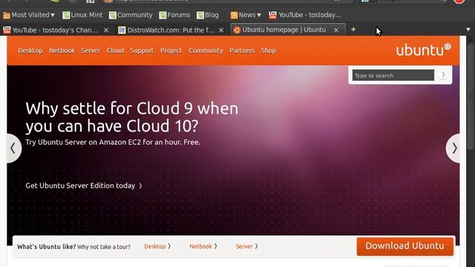Close the YouTube tostoday's Channel tab
Screen dimensions: 475x267
point(106,30)
